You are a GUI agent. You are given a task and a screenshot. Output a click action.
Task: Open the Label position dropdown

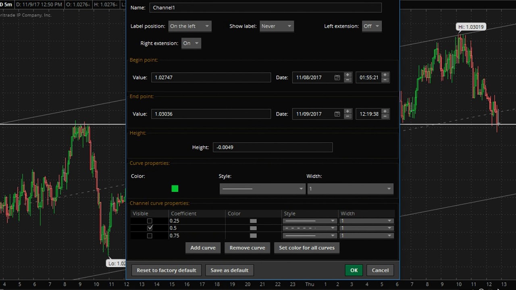point(189,26)
